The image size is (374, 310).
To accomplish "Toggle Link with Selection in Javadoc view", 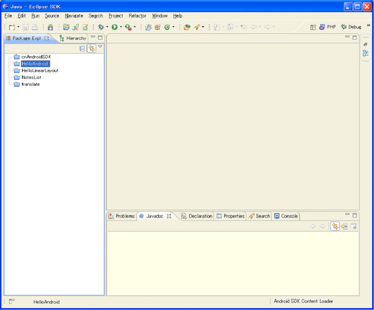I will click(x=335, y=227).
